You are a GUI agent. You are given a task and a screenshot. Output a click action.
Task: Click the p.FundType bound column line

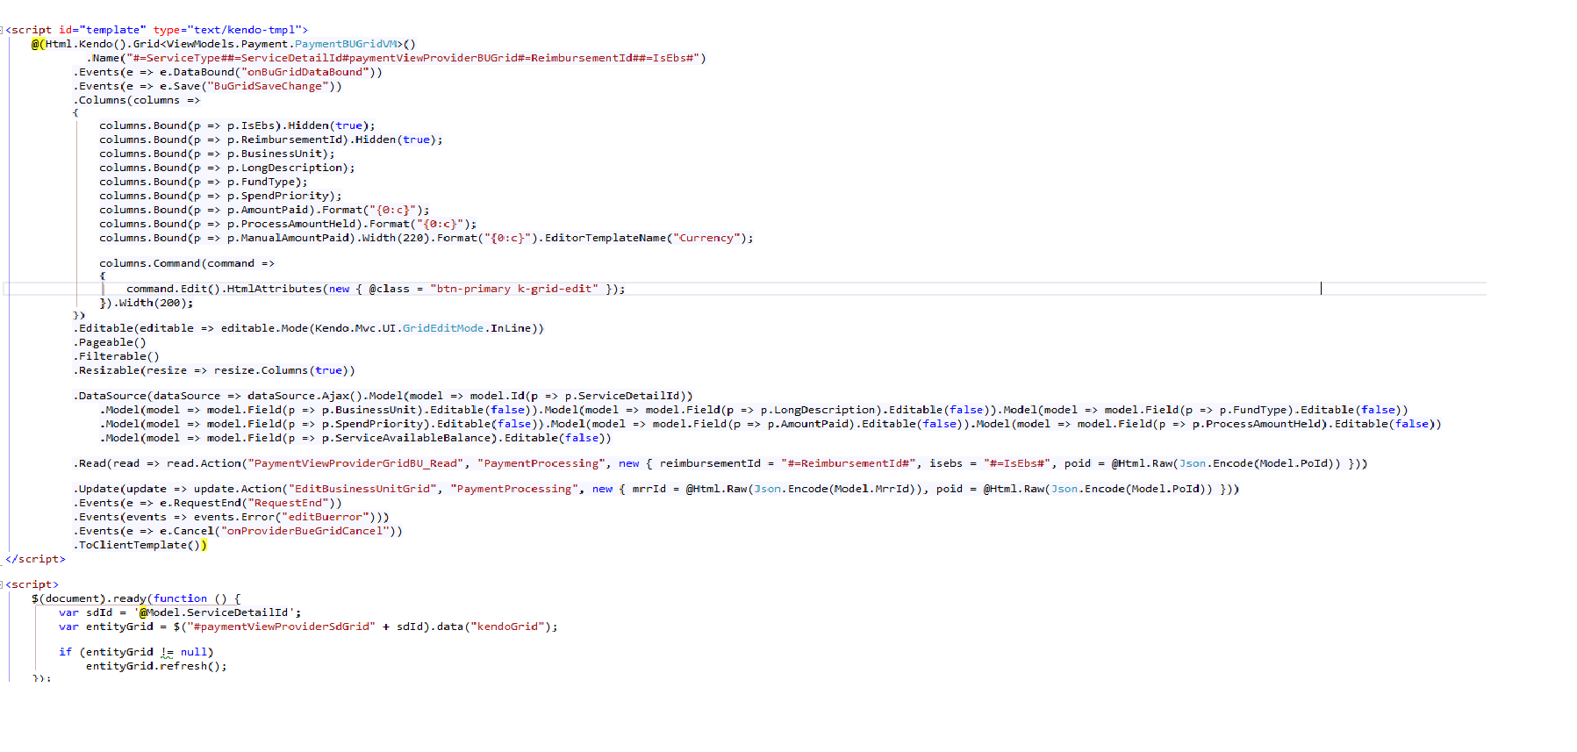click(204, 182)
